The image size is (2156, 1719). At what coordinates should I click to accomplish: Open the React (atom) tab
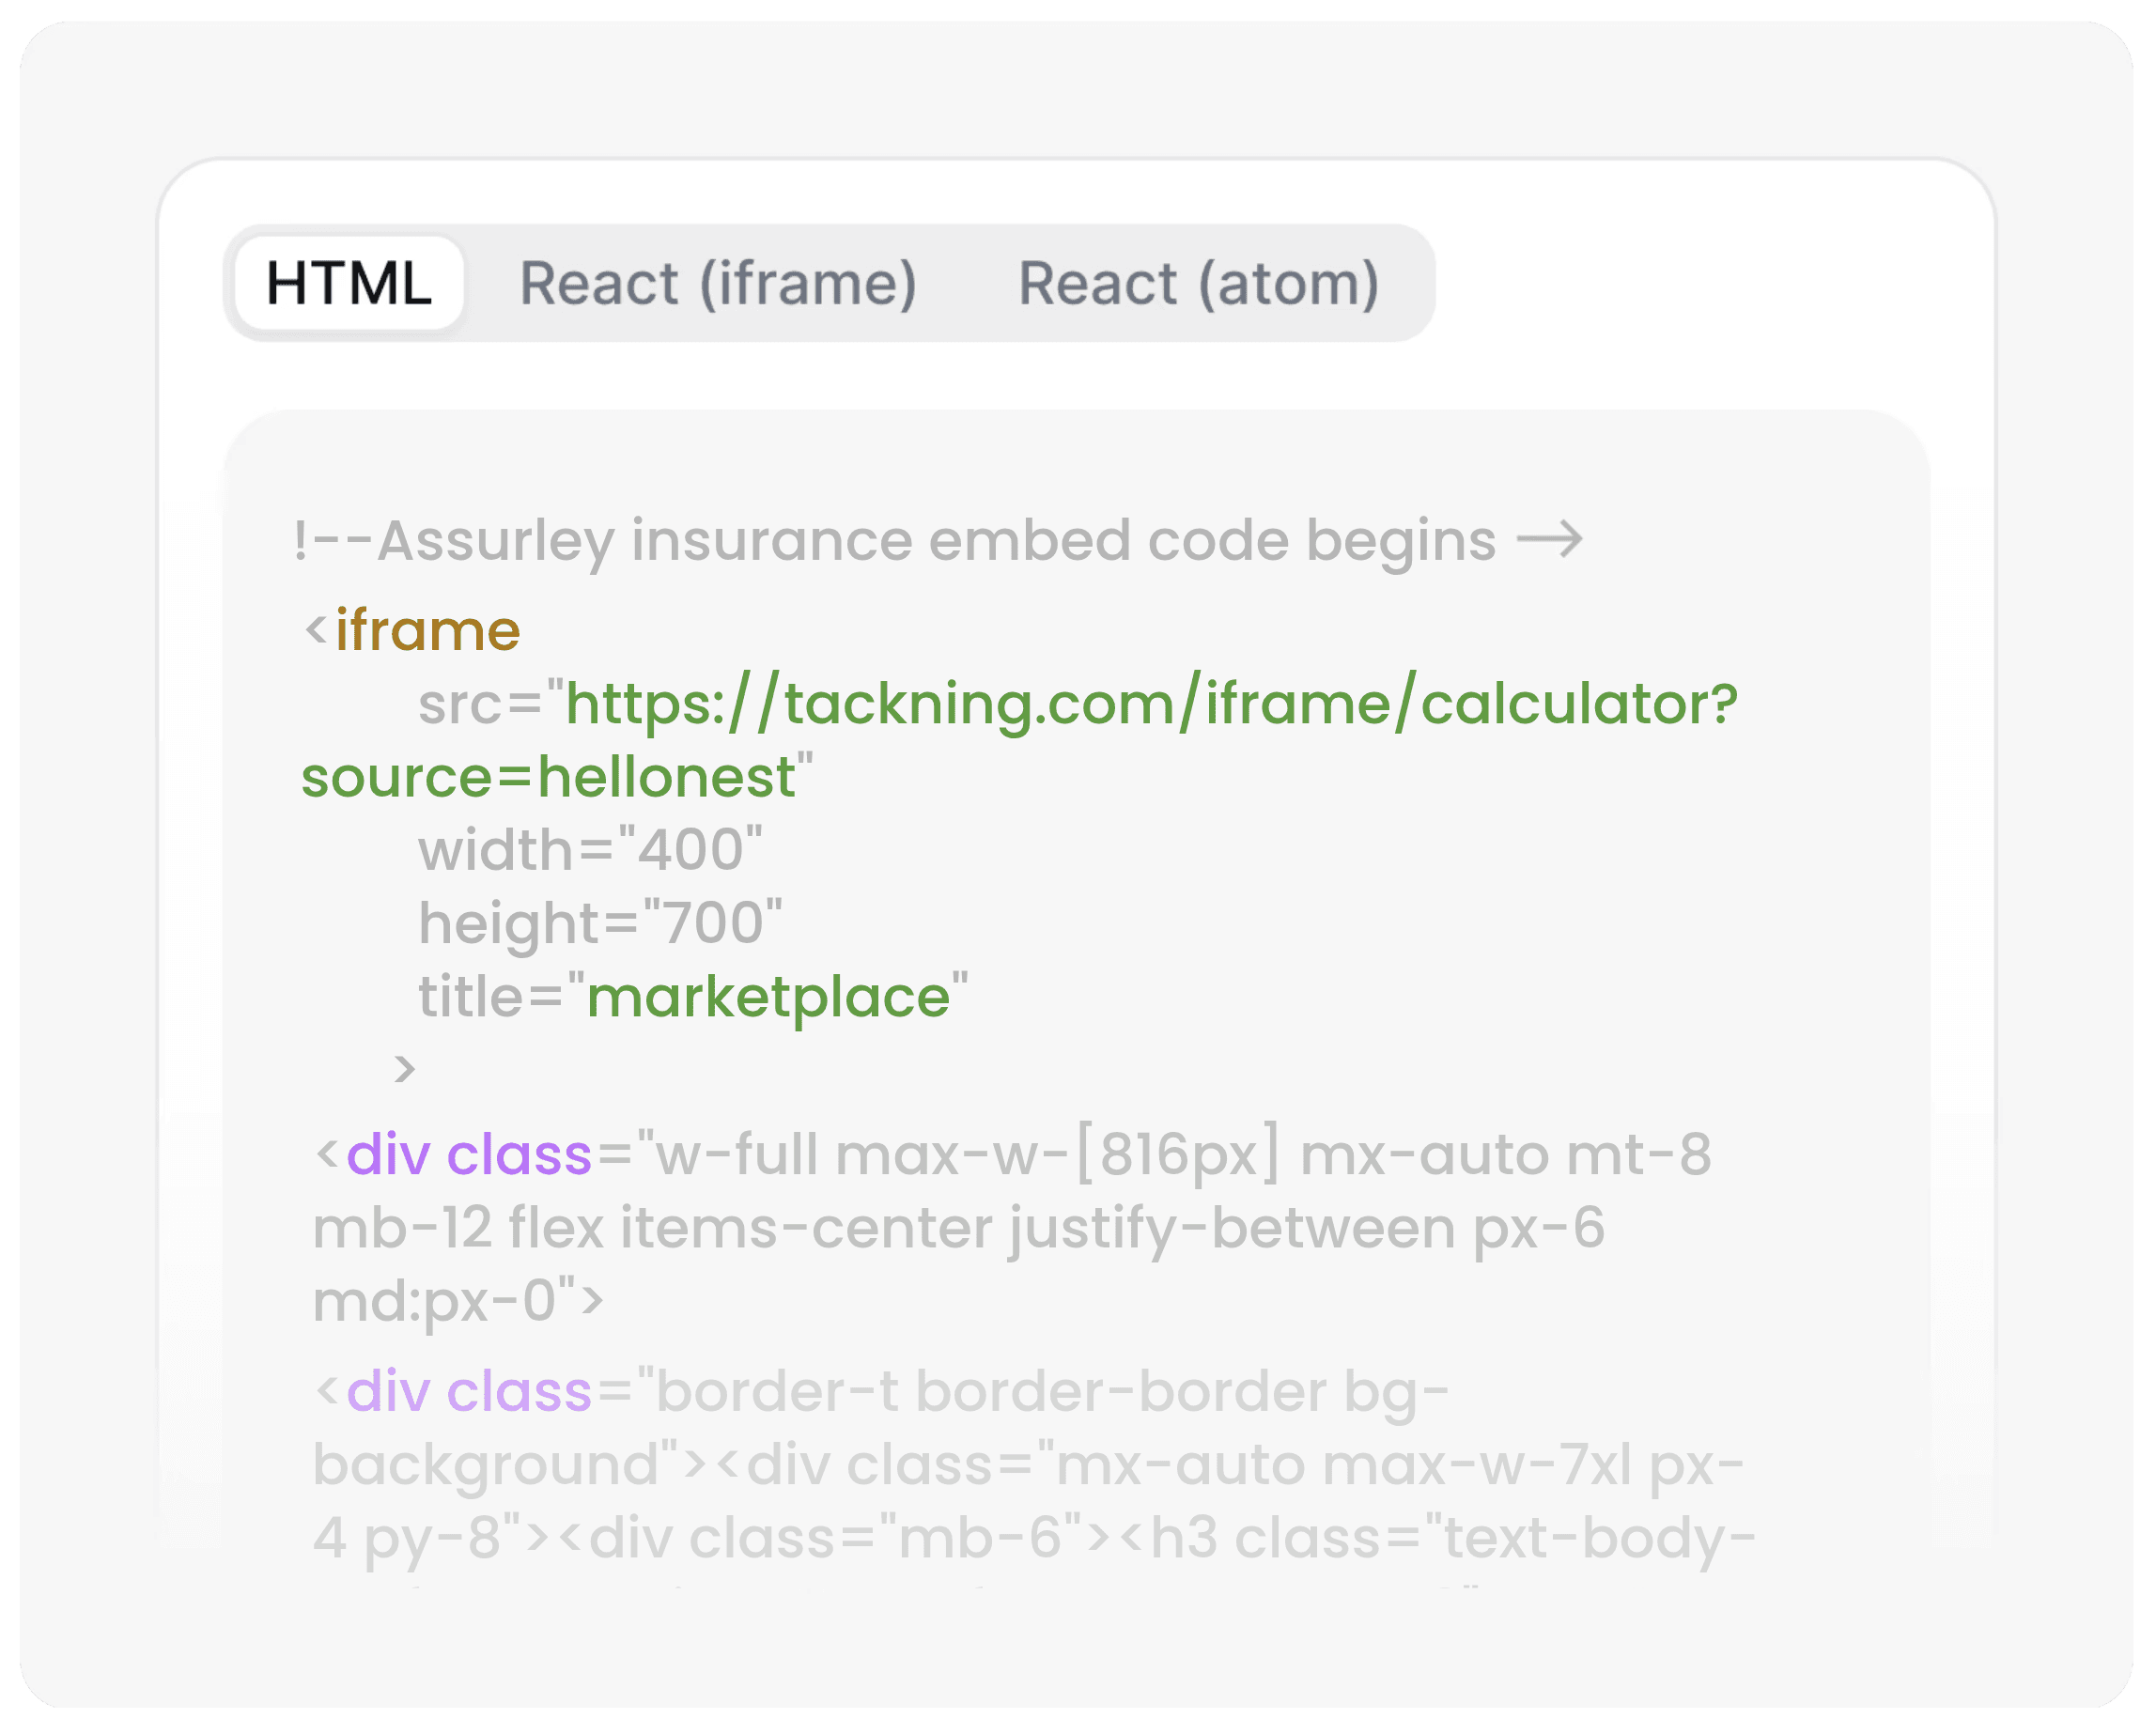click(1198, 283)
